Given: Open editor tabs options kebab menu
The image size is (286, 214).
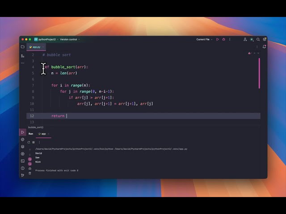Looking at the screenshot, I should point(257,47).
